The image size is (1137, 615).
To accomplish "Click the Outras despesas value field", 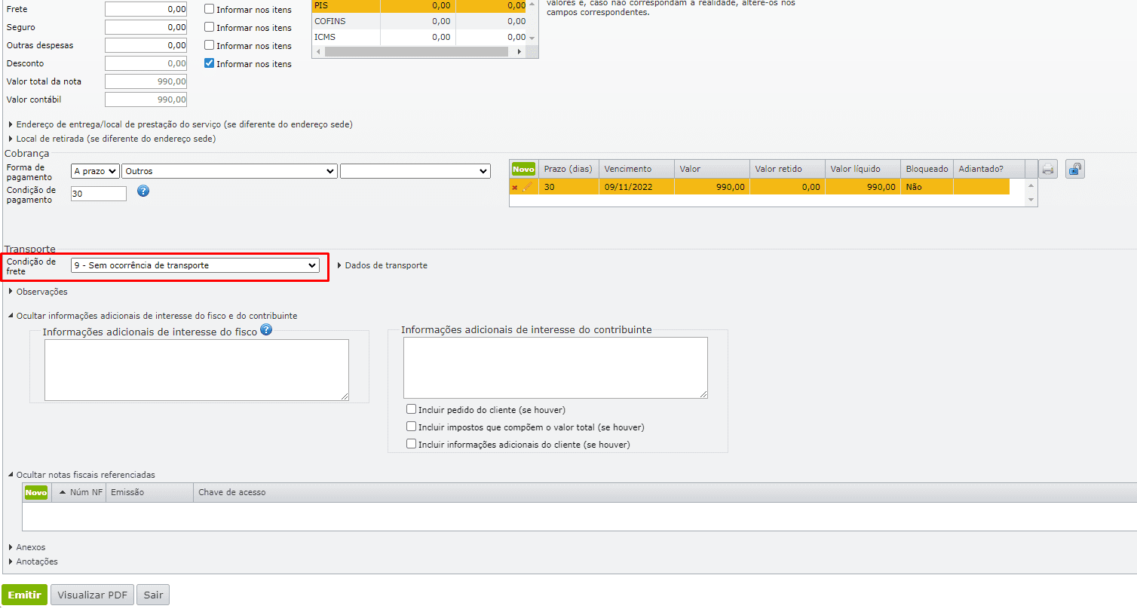I will pyautogui.click(x=146, y=45).
